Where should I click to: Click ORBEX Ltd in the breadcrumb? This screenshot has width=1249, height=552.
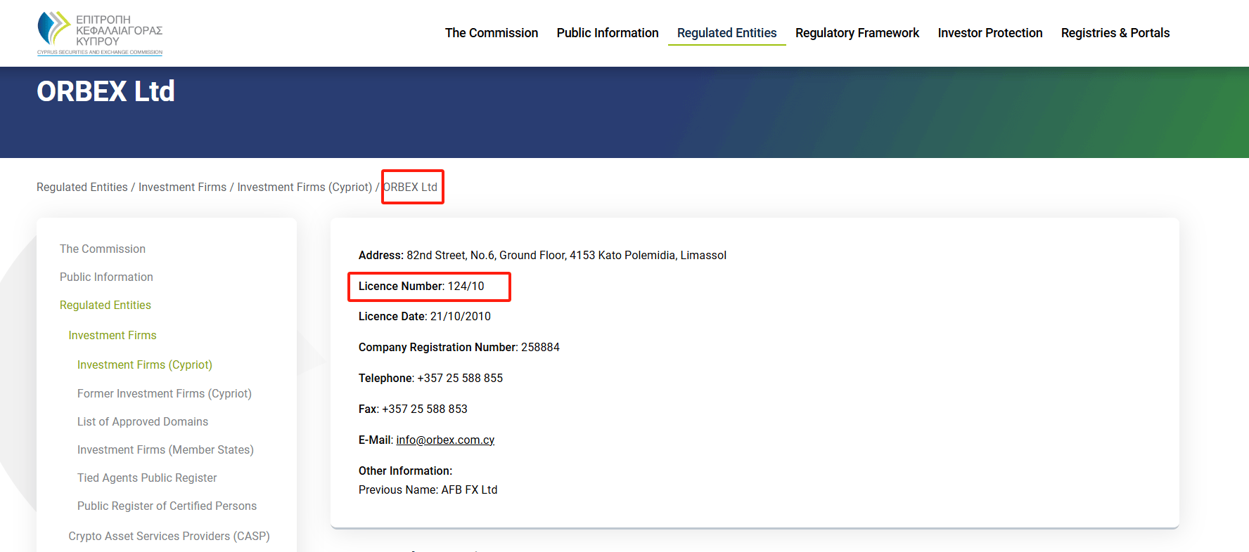click(411, 187)
